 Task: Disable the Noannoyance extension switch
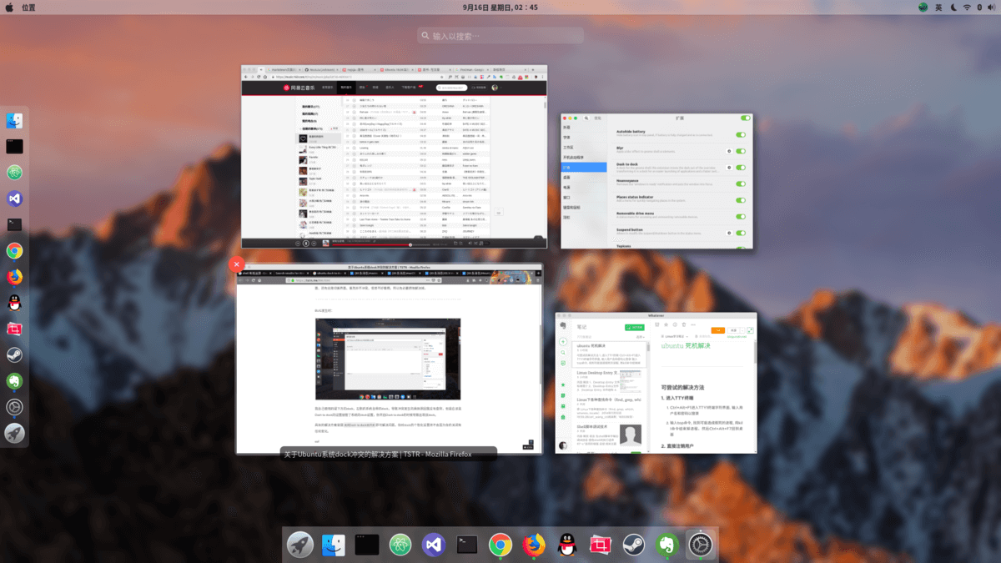(740, 183)
